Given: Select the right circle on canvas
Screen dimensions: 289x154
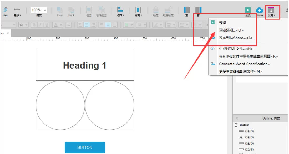Looking at the screenshot, I should pos(109,105).
